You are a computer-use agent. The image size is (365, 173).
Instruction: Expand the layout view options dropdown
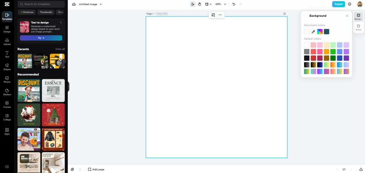pos(209,4)
